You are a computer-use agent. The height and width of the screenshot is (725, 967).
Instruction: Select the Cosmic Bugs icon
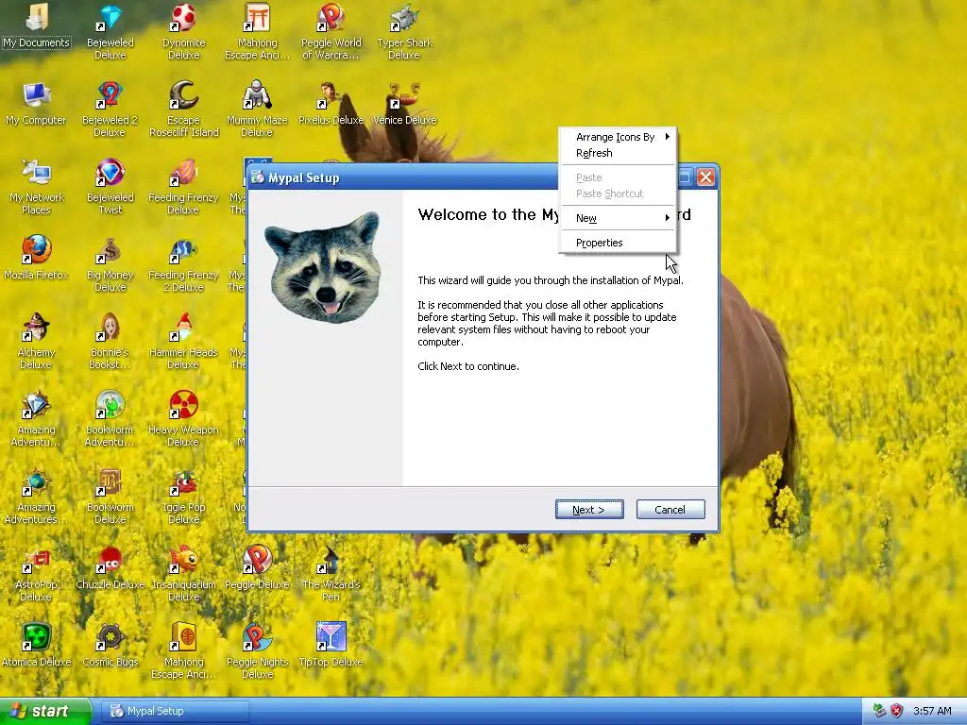110,646
